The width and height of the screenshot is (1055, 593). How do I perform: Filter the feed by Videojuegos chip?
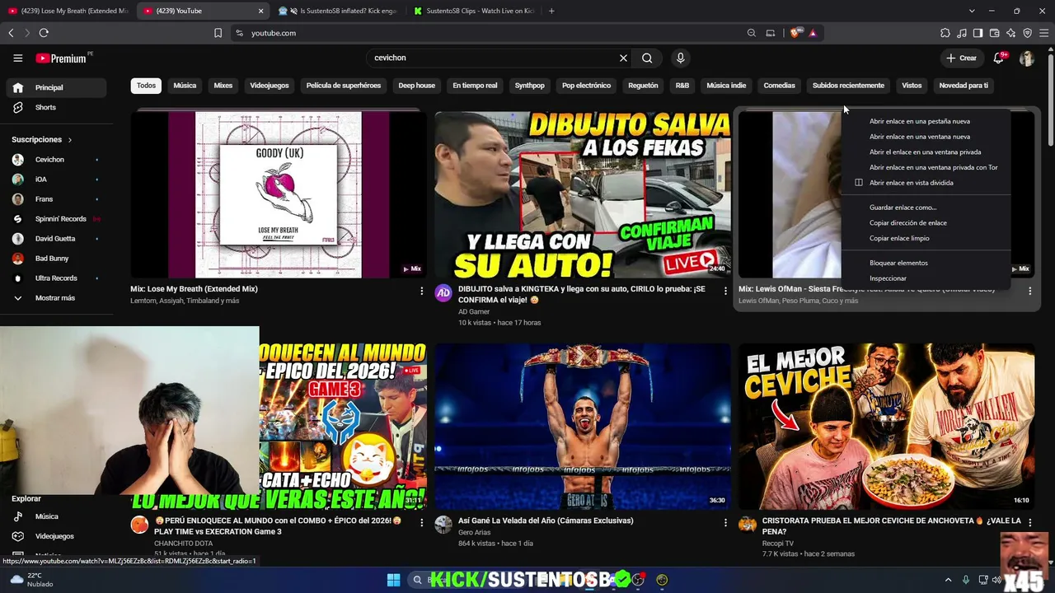pyautogui.click(x=270, y=86)
